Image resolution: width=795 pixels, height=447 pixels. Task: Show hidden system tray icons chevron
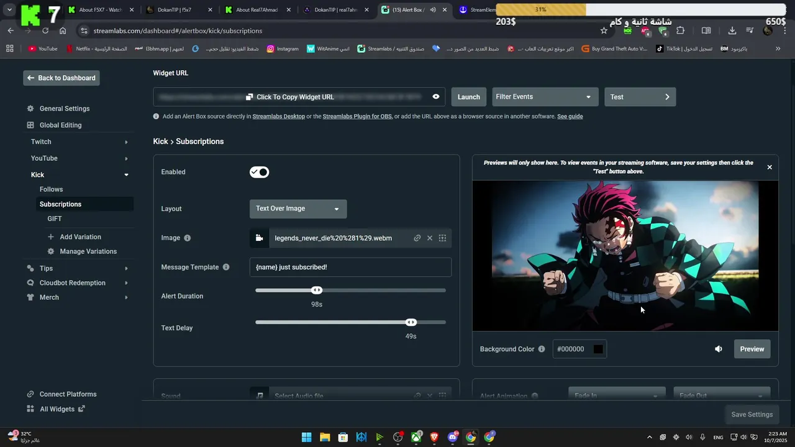click(650, 437)
